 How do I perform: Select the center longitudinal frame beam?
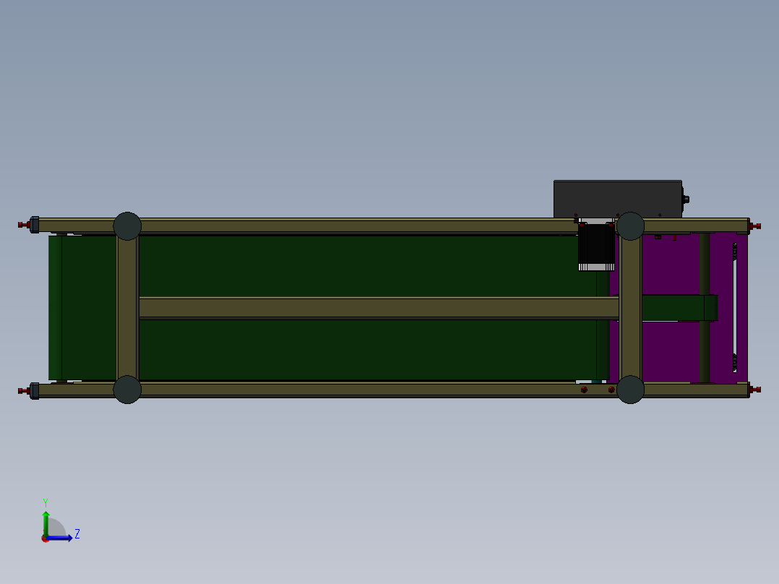point(379,308)
